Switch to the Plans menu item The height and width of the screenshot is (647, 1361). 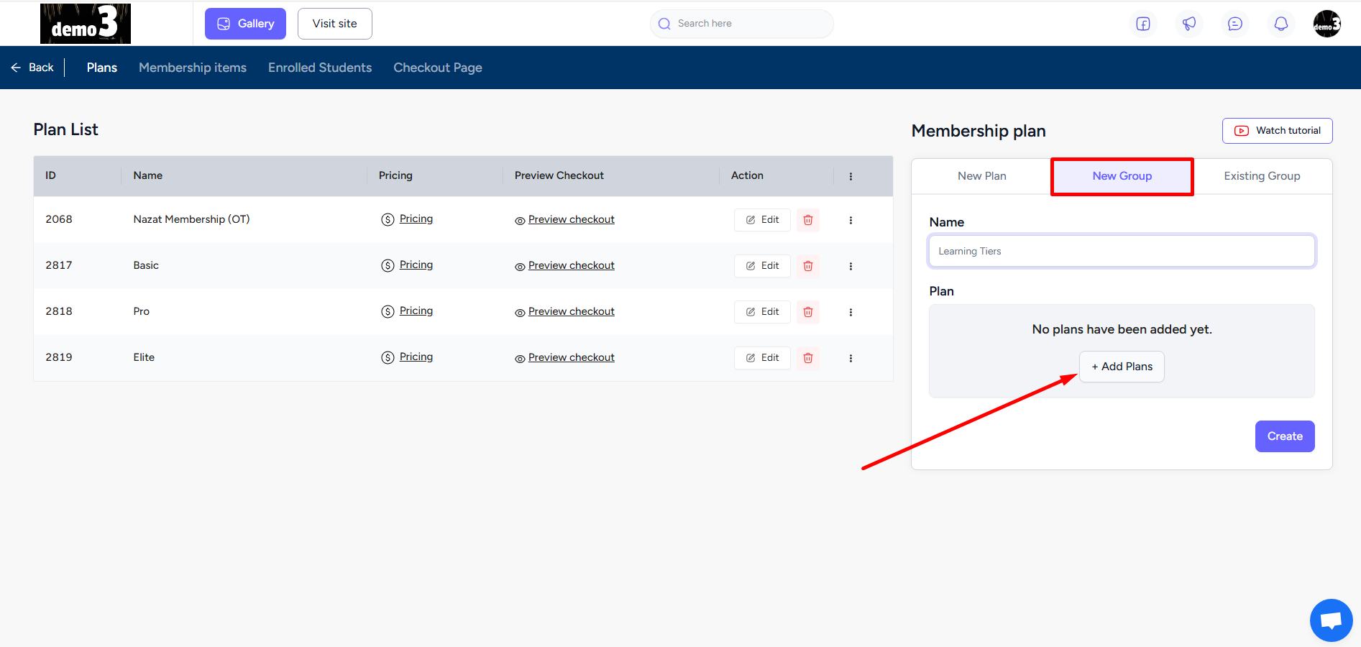102,68
